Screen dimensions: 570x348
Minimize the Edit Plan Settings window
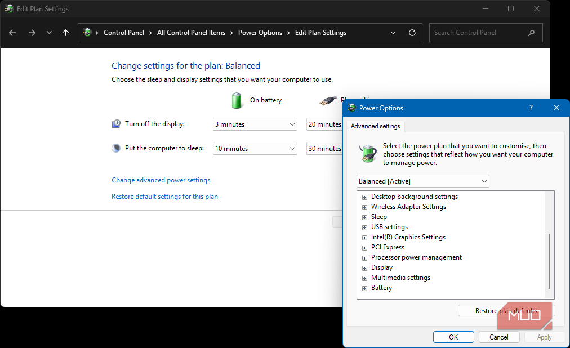[x=486, y=8]
